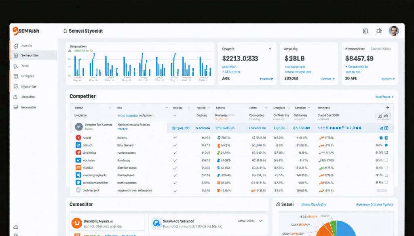Screen dimensions: 414x236
Task: Click the blue creokeydrgloods row icon
Action: tap(78, 175)
